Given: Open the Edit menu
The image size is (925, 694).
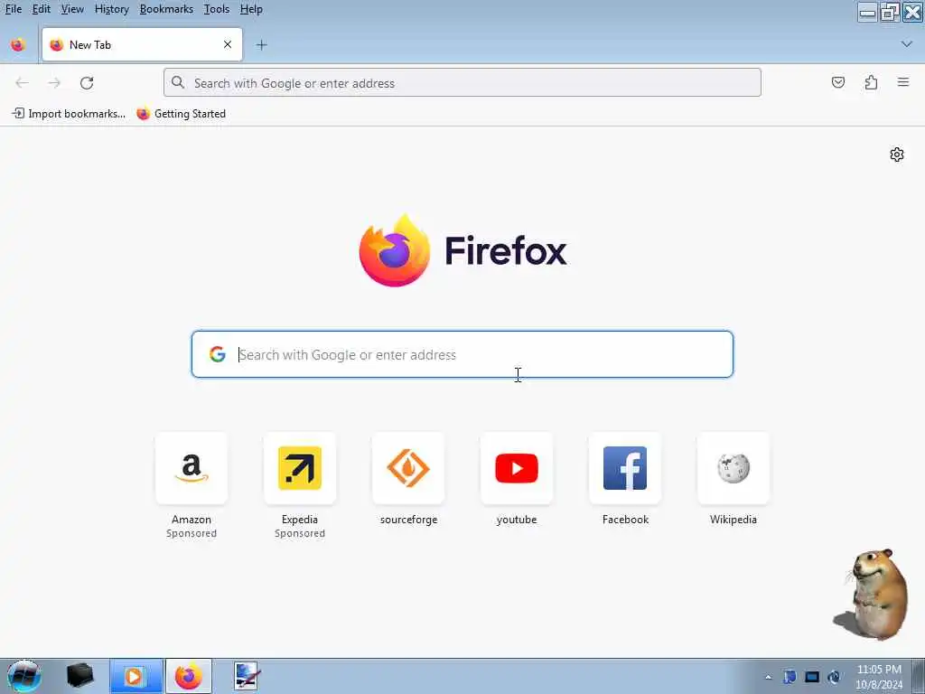Looking at the screenshot, I should [x=41, y=9].
